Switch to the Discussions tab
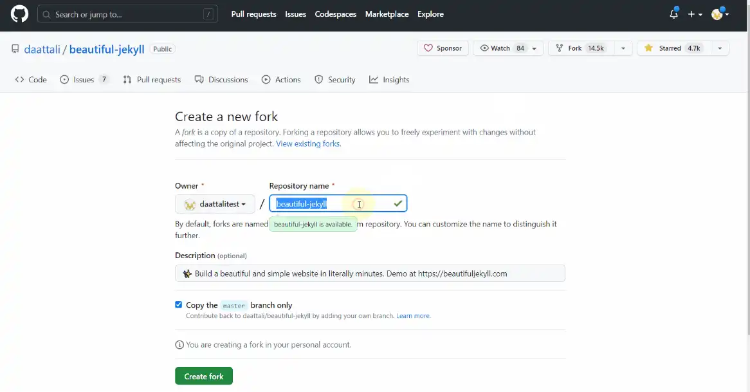This screenshot has height=392, width=750. (x=221, y=80)
